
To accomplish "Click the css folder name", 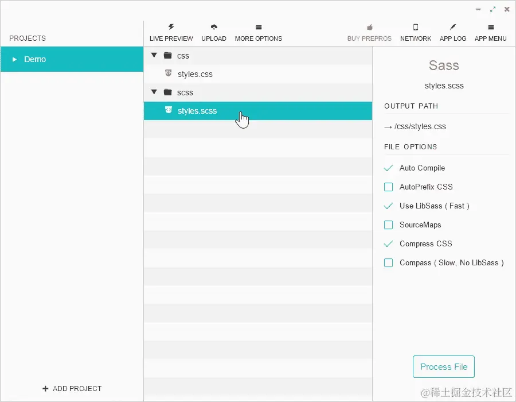I will pyautogui.click(x=183, y=56).
